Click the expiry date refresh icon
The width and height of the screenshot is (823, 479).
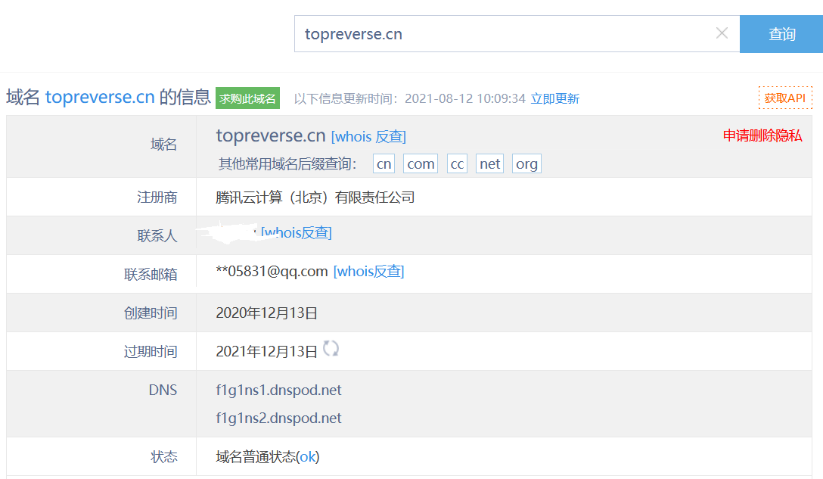point(331,348)
